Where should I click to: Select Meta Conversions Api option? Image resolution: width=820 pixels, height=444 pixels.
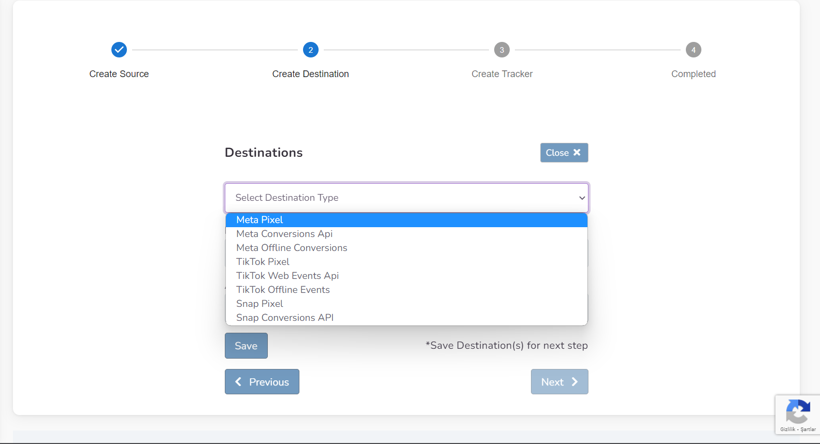click(x=407, y=234)
